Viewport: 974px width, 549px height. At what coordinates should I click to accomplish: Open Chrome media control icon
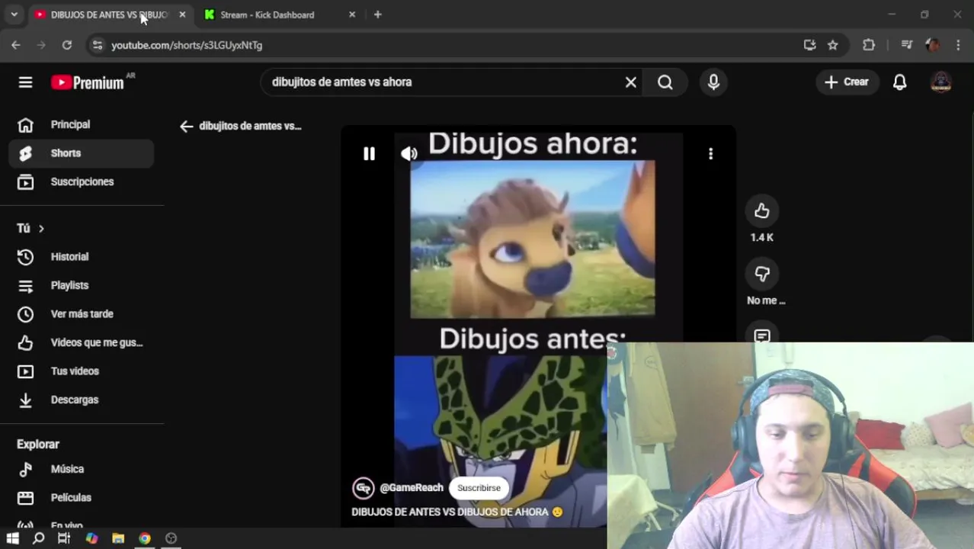coord(906,45)
